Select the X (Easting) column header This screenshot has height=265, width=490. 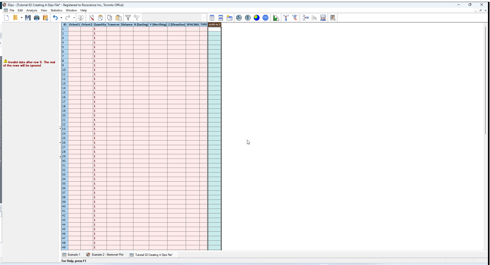[141, 25]
